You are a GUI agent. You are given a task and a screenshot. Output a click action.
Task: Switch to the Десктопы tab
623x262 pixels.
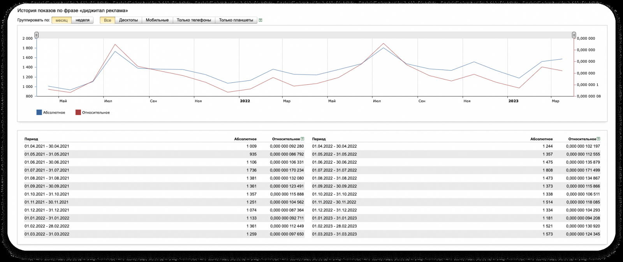128,20
